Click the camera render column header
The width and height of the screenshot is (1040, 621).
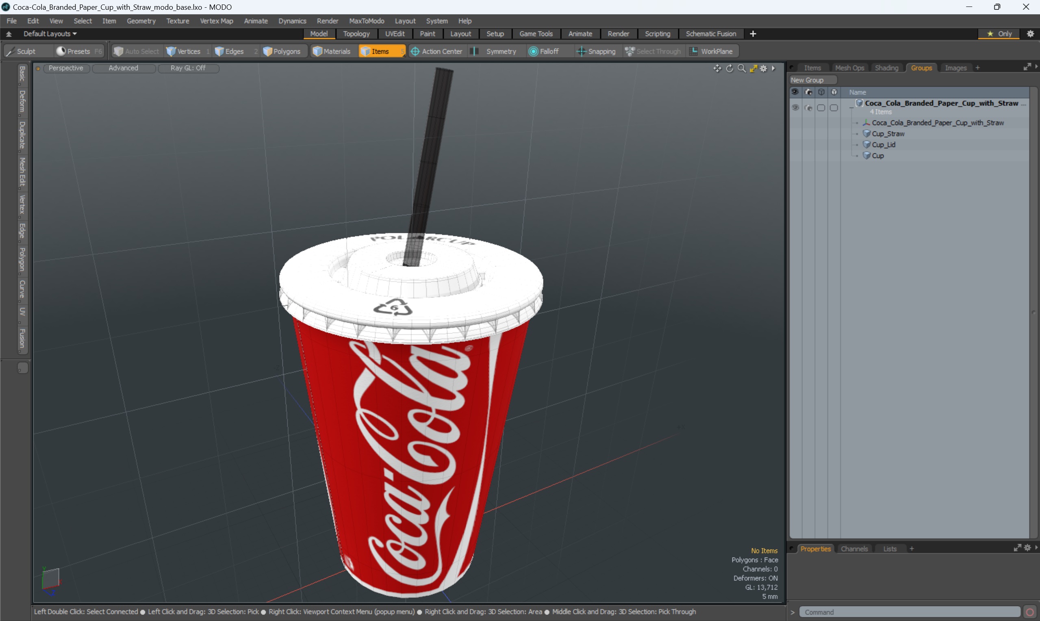coord(809,91)
